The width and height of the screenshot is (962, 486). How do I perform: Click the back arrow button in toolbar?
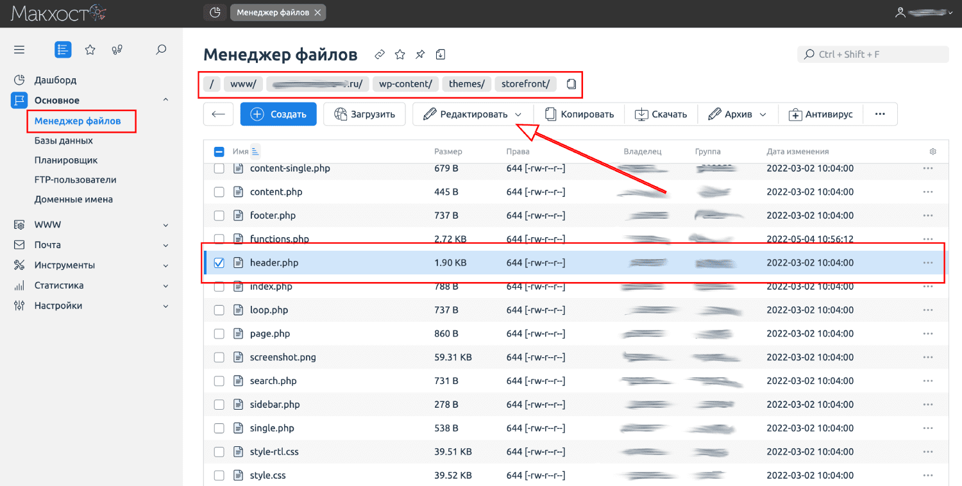[x=218, y=114]
